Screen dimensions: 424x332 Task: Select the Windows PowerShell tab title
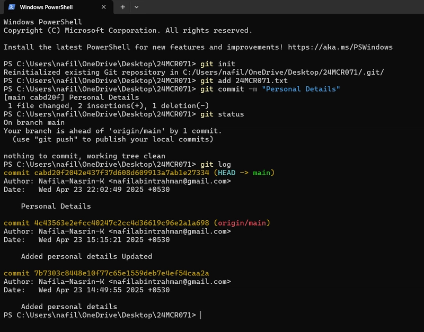(46, 7)
